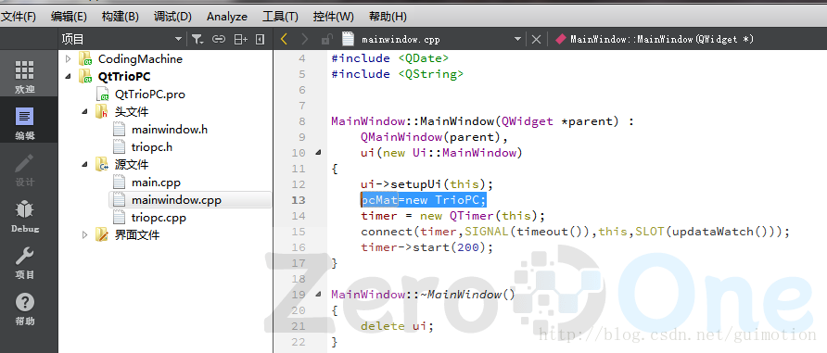Open the Welcome (欢迎) mode
Image resolution: width=827 pixels, height=353 pixels.
(x=25, y=77)
